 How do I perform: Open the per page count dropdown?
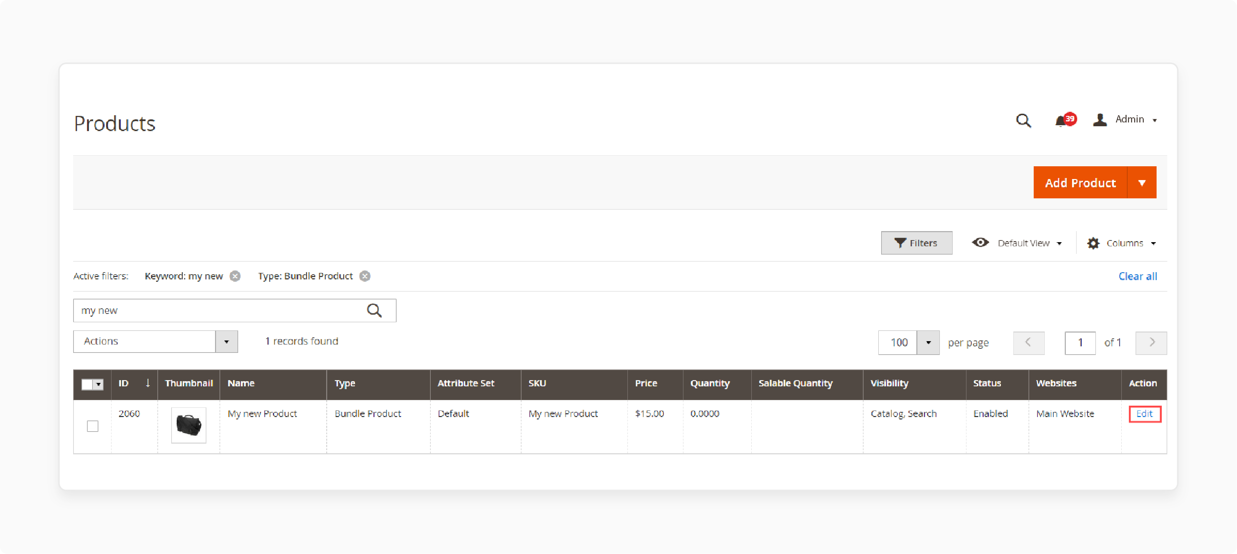click(928, 343)
